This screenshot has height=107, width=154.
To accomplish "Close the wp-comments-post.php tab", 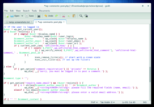I will 64,22.
